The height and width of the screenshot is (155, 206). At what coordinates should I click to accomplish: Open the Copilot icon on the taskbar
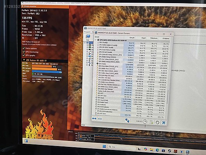pos(146,149)
